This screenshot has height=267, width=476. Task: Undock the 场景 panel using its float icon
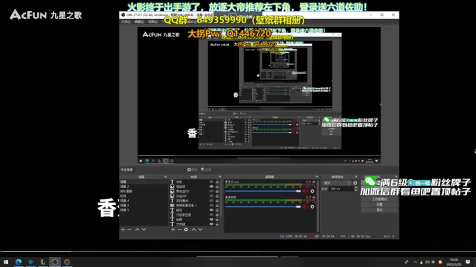165,177
